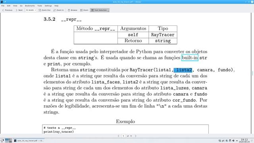
Task: Click the Okular window menu icon in the title bar
Action: tap(2, 2)
